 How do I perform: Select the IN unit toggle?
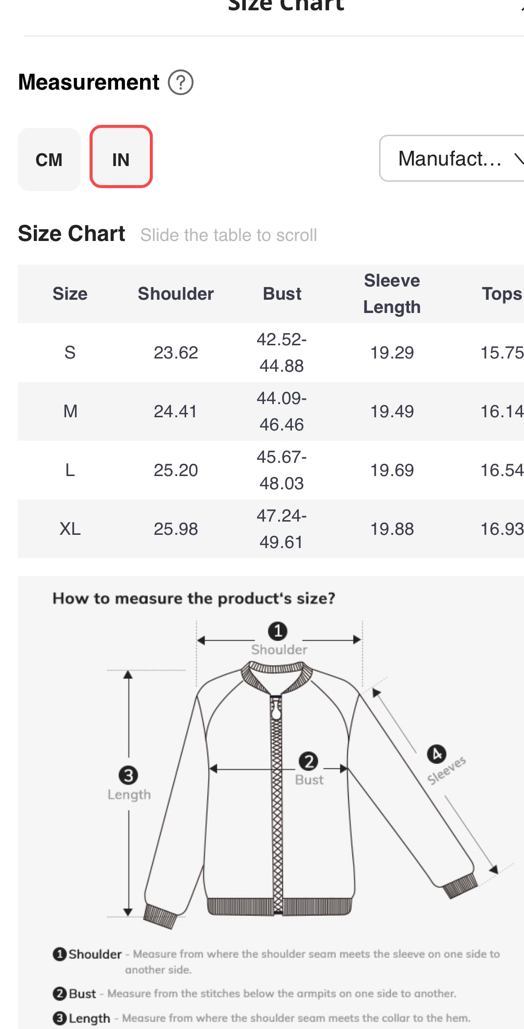[x=121, y=157]
